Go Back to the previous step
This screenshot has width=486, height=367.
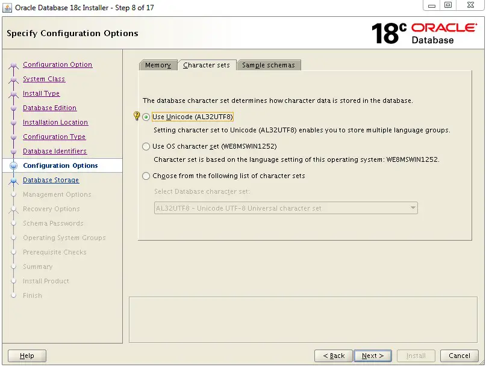(334, 356)
